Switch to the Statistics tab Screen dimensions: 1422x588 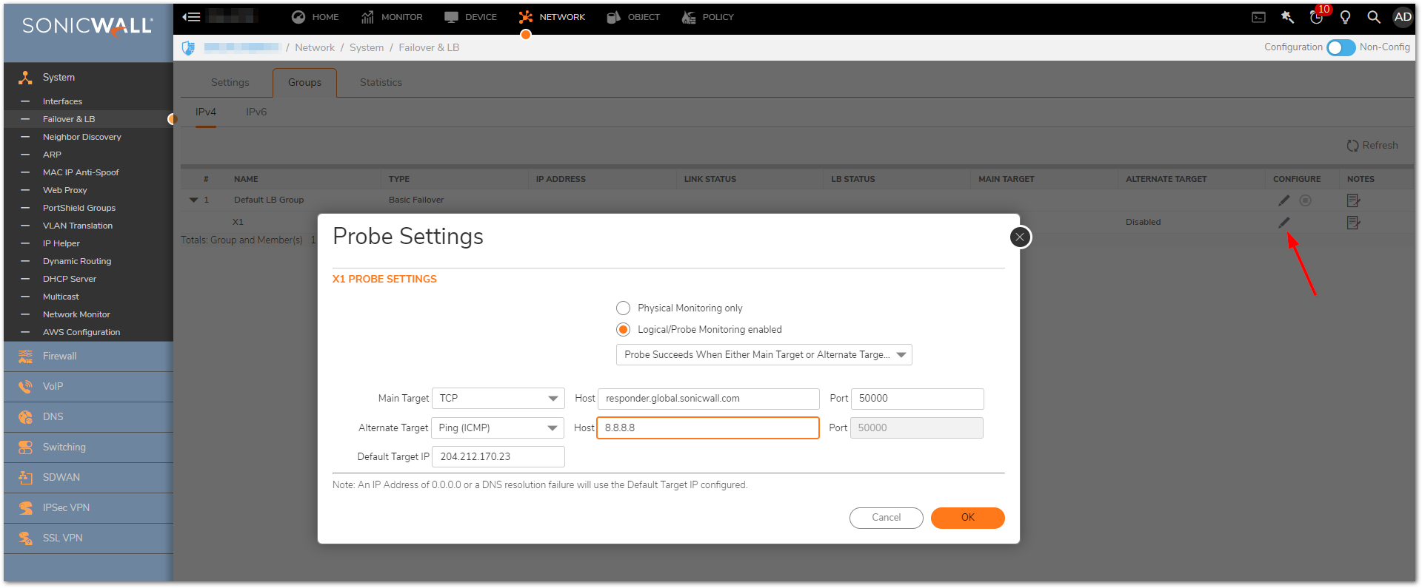coord(381,83)
